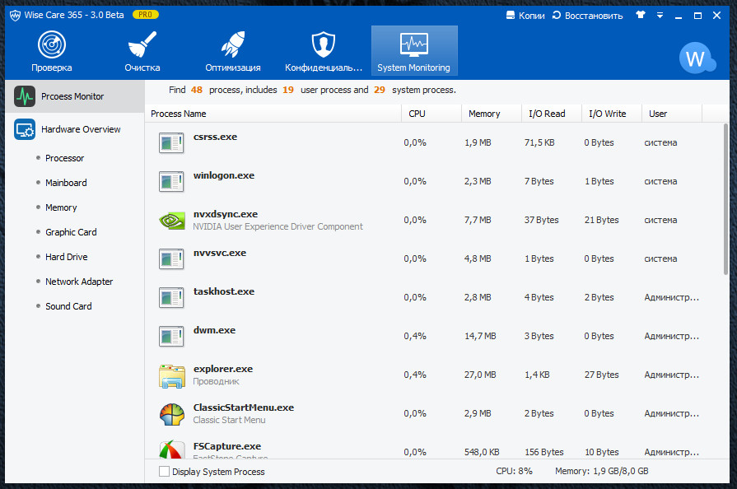Open the Конфиденциаль... privacy shield section
The image size is (737, 489).
coord(324,51)
